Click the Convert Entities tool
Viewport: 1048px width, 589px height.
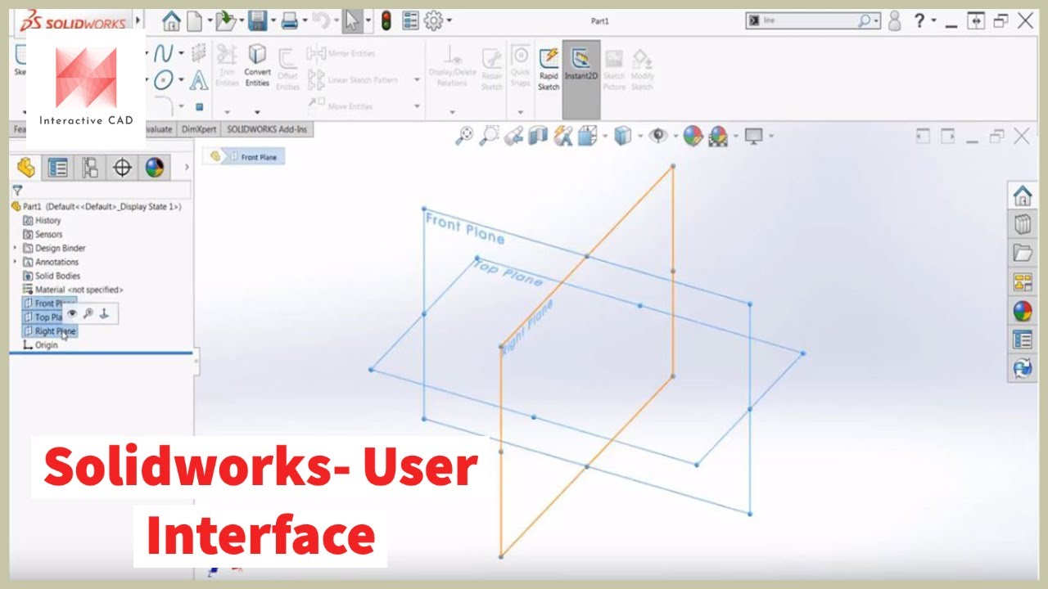tap(257, 65)
